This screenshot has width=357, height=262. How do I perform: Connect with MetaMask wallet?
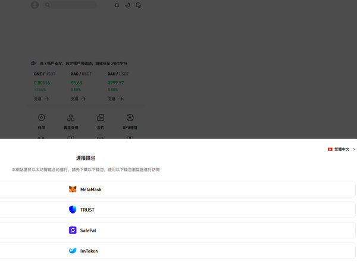tap(177, 189)
